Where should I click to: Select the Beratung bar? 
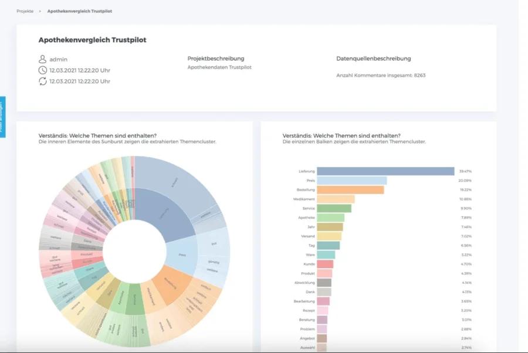pyautogui.click(x=322, y=320)
